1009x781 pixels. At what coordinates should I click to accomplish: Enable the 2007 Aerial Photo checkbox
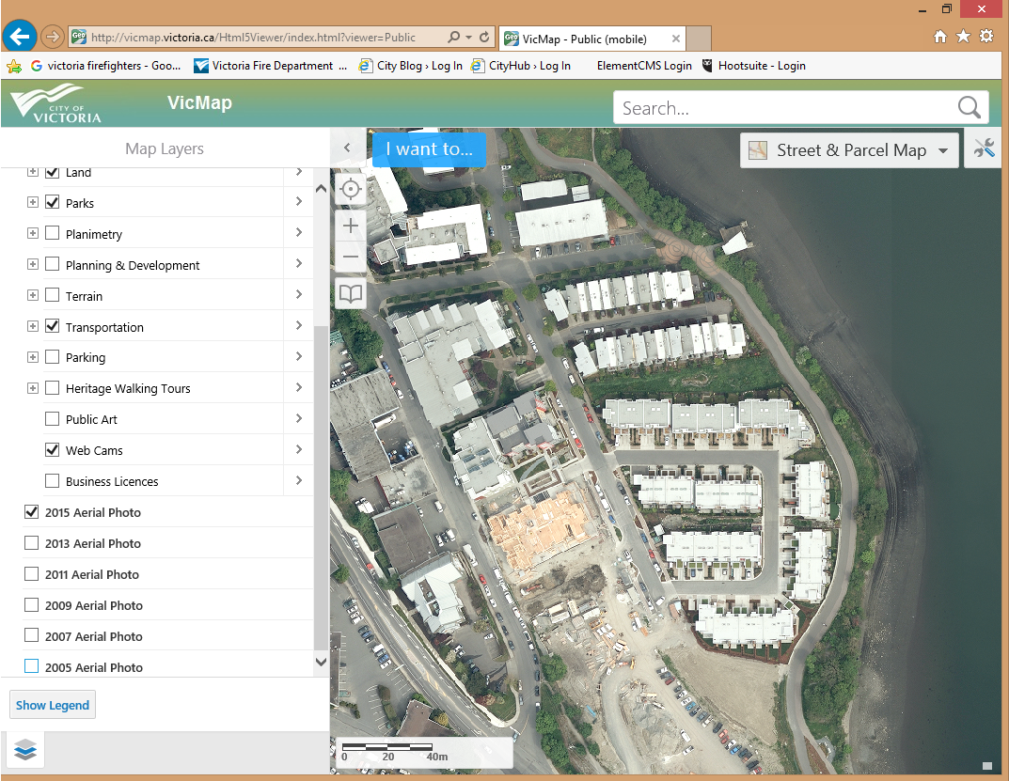pyautogui.click(x=31, y=635)
